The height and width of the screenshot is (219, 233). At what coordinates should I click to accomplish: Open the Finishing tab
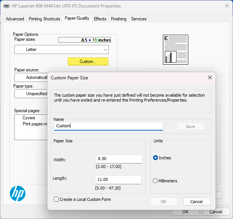tap(119, 19)
